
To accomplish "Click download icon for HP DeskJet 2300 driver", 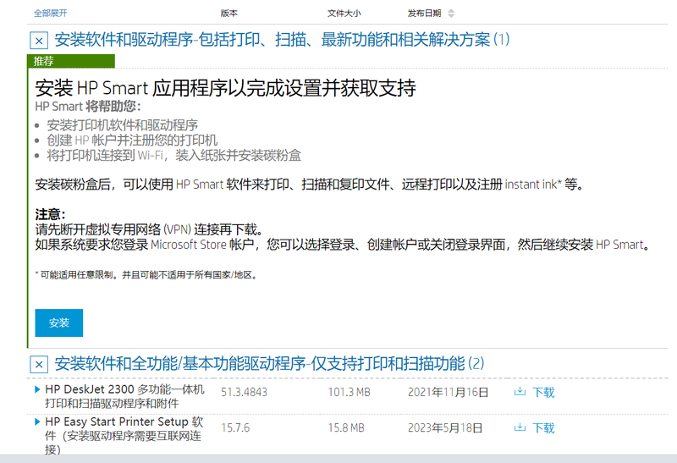I will pos(520,392).
